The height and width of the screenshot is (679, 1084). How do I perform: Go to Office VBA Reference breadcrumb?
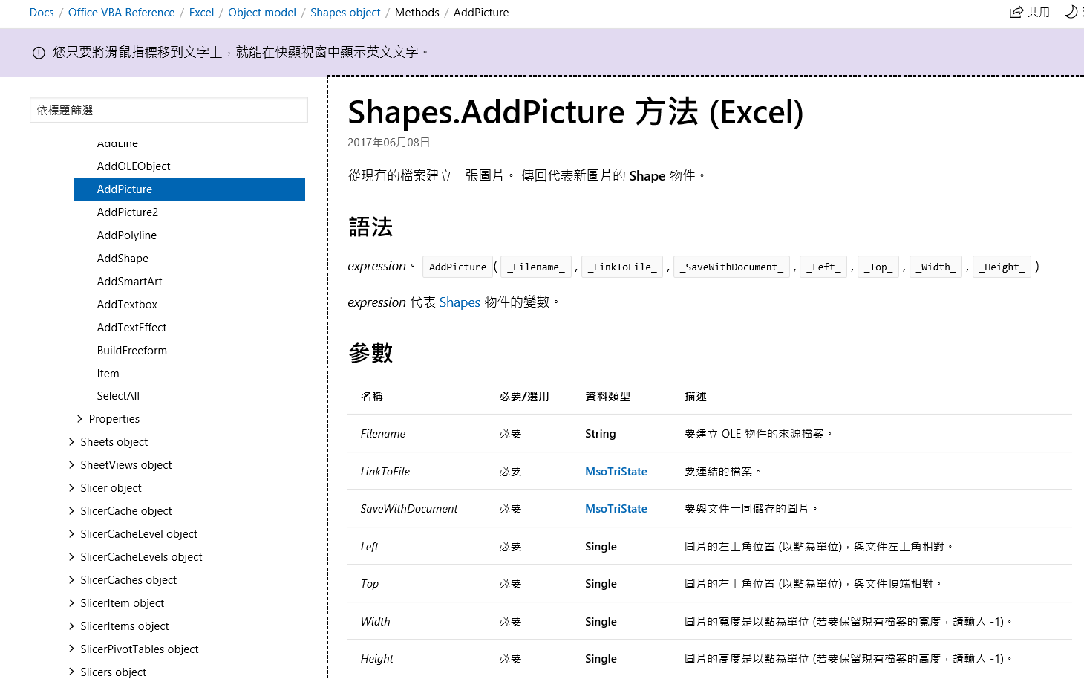click(x=121, y=13)
